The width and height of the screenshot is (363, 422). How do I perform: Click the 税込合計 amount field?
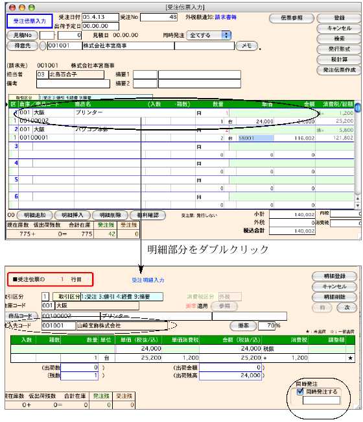[292, 231]
